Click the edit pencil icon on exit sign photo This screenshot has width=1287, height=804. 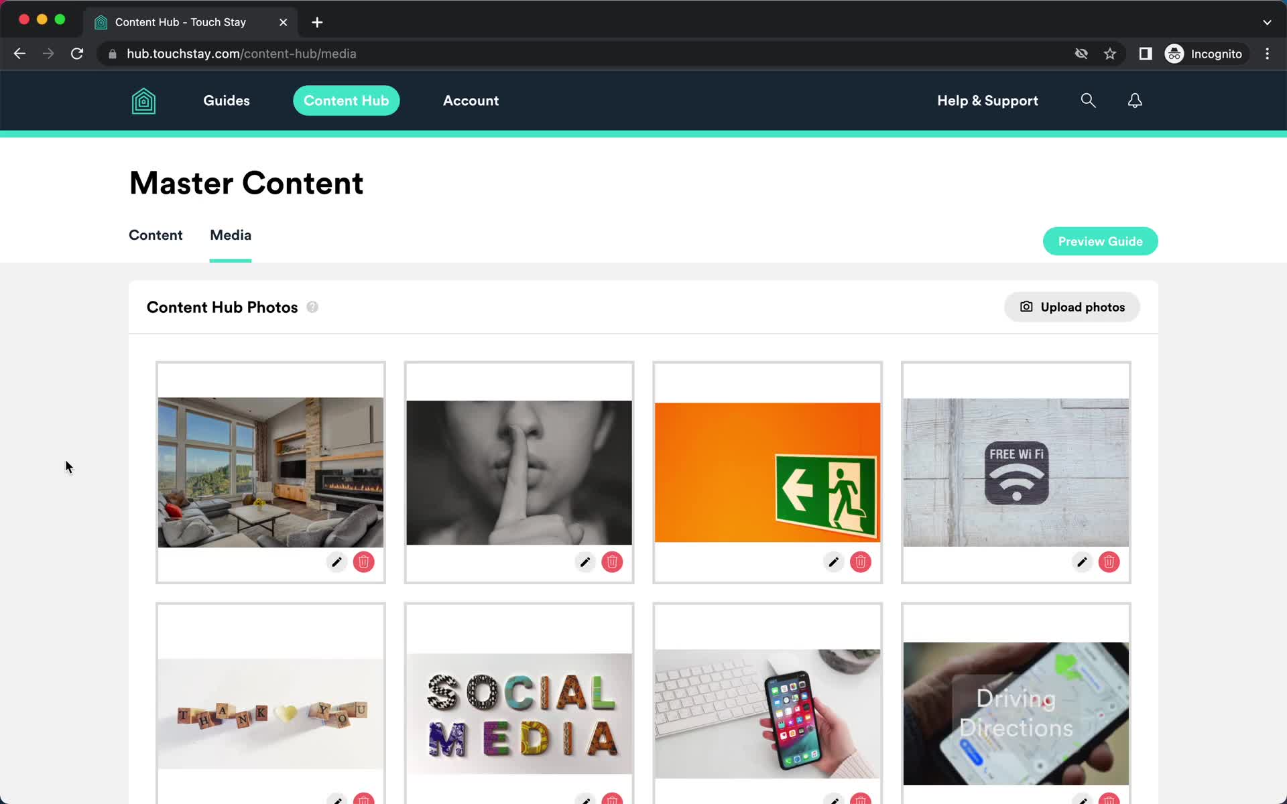833,561
